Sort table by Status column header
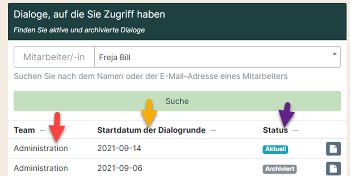The width and height of the screenshot is (350, 176). point(275,130)
